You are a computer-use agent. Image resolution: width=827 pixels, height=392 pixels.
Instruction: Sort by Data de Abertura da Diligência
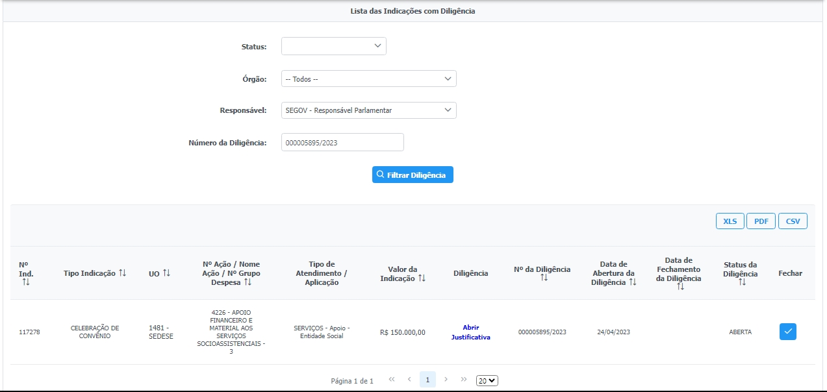632,282
